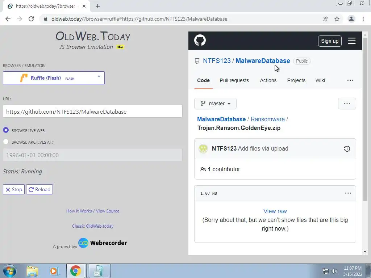Click the Show desktop strip beside clock
Image resolution: width=371 pixels, height=278 pixels.
tap(369, 271)
